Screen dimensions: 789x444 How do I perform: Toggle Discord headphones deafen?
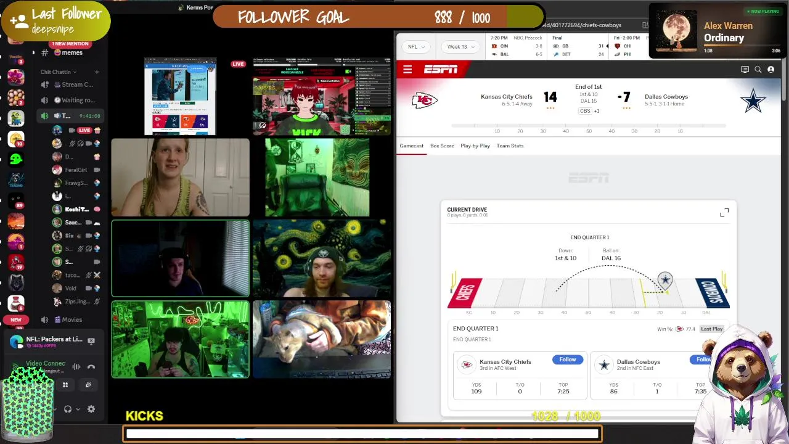point(68,409)
